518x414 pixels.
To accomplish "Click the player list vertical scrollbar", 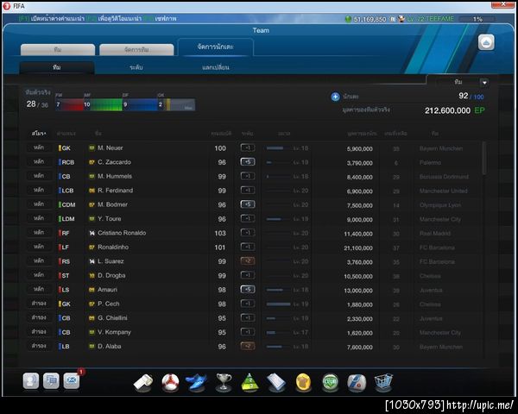I will tap(484, 159).
